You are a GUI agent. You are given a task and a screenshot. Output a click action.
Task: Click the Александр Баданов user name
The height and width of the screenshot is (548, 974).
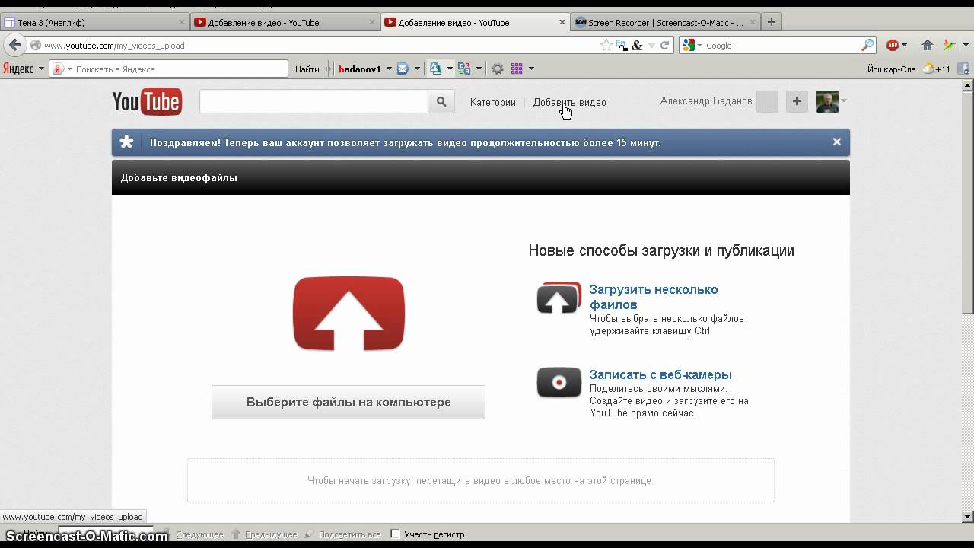pos(706,101)
